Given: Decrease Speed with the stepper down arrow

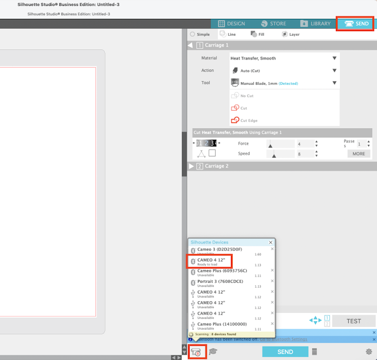Looking at the screenshot, I should [316, 156].
